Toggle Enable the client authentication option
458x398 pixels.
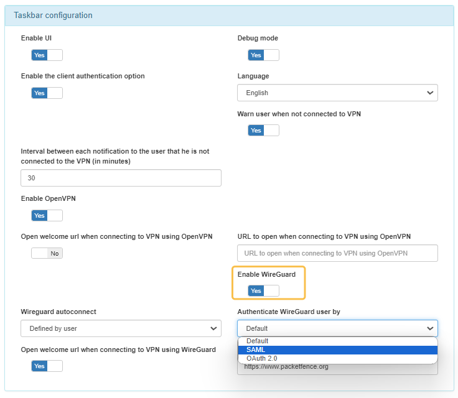tap(47, 93)
